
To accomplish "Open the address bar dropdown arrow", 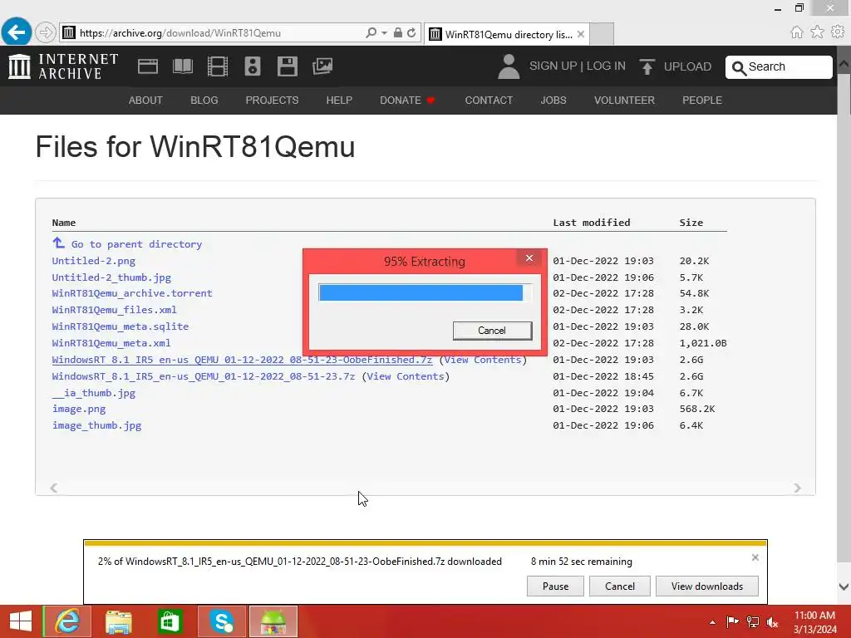I will tap(384, 33).
